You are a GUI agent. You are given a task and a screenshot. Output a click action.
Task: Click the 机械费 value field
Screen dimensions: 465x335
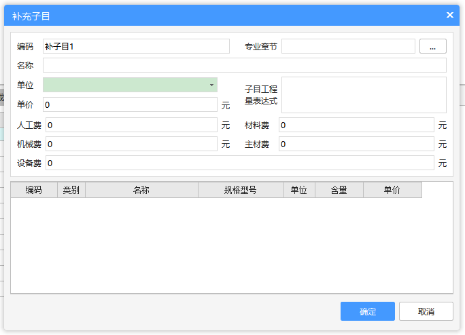(131, 144)
